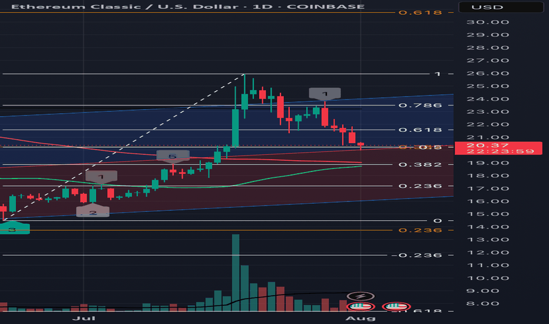Viewport: 549px width, 324px height.
Task: Select the green wave label 3
Action: [x=14, y=229]
